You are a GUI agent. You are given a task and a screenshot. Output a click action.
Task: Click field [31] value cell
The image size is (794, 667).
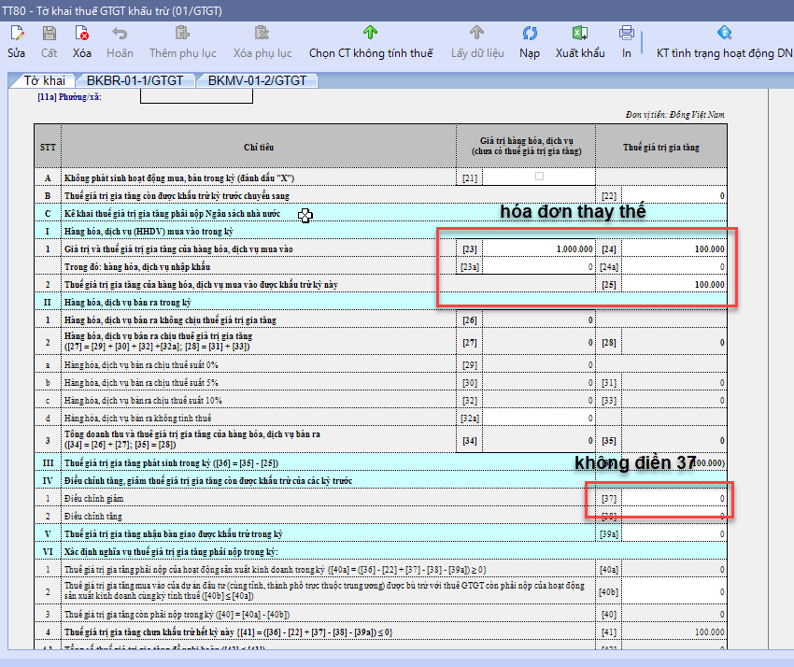tap(674, 383)
